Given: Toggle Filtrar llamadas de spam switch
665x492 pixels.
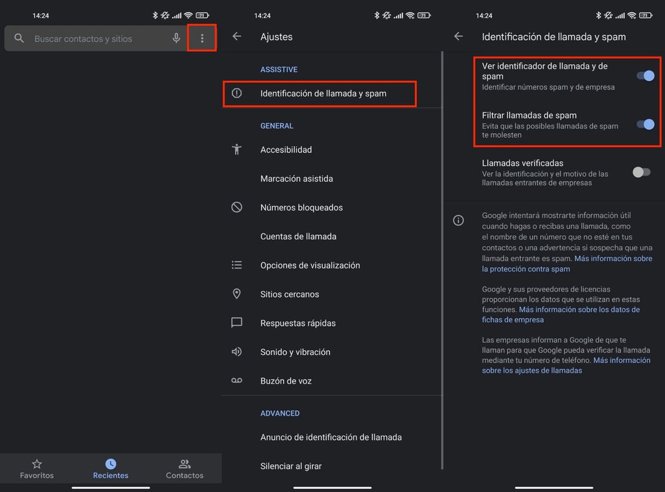Looking at the screenshot, I should click(645, 124).
